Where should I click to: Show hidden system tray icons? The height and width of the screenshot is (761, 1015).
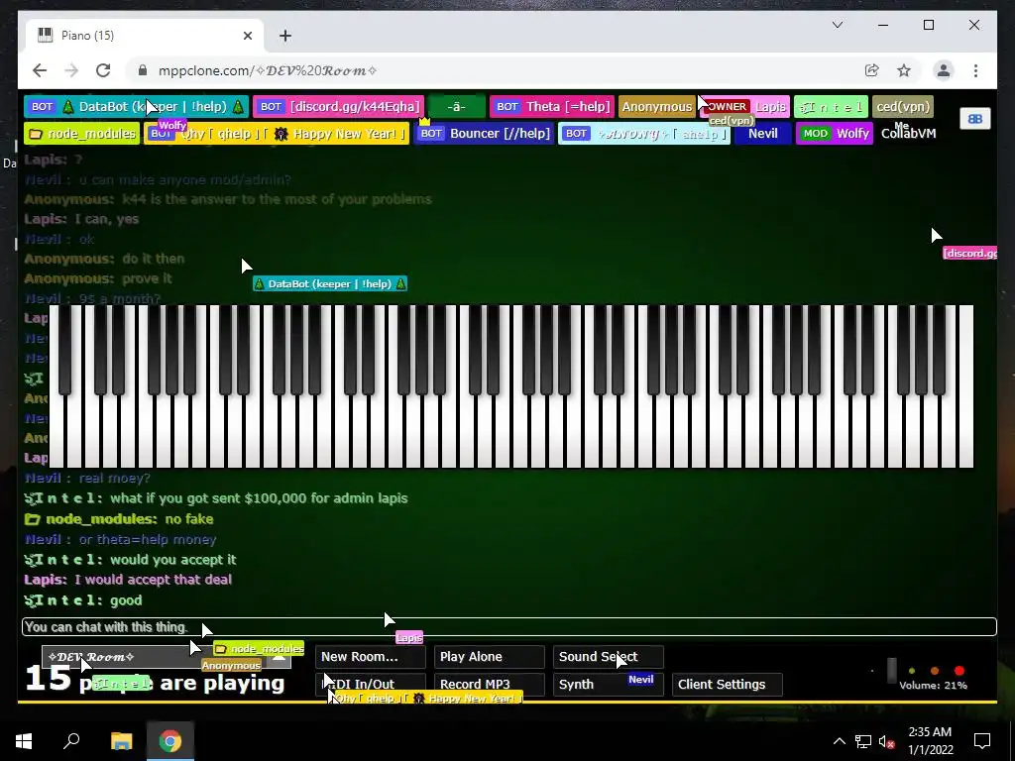click(x=839, y=741)
